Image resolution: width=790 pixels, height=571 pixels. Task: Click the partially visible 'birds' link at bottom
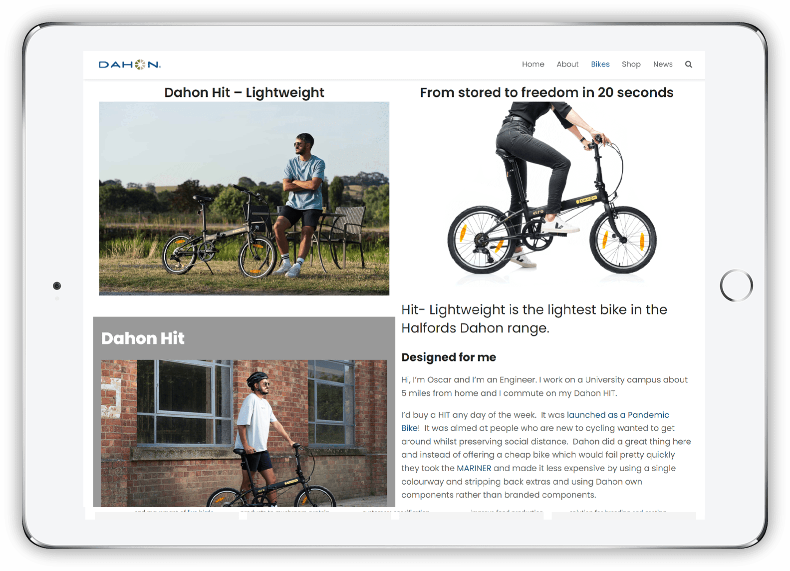click(x=206, y=511)
